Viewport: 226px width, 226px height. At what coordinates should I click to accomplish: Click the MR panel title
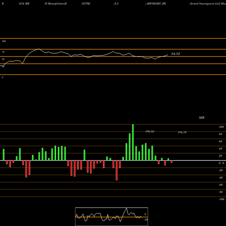click(202, 118)
